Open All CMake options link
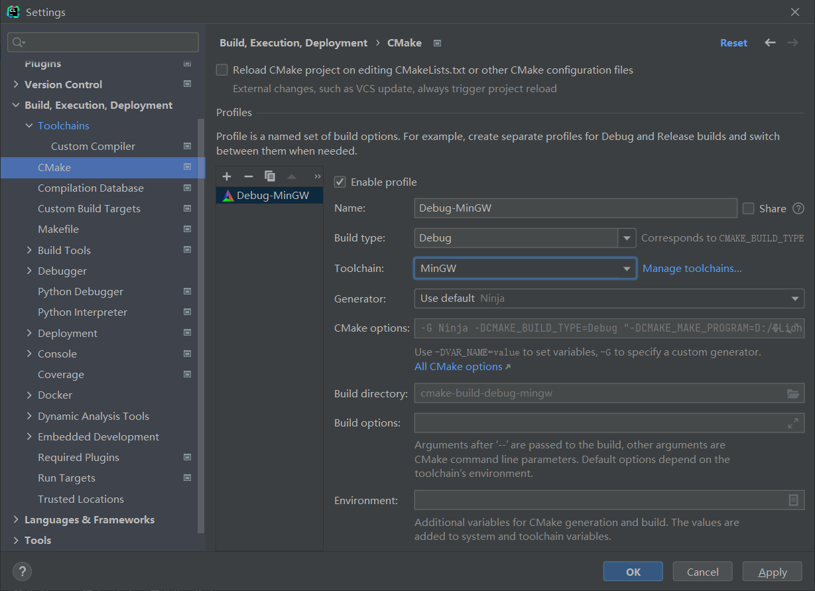This screenshot has width=815, height=591. tap(462, 366)
